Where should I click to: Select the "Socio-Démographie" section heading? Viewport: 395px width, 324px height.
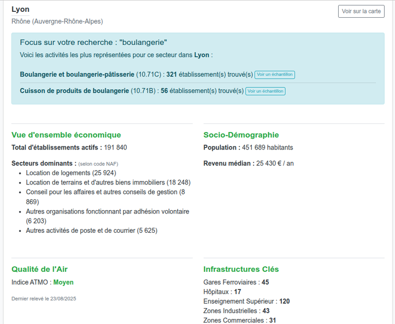pos(241,135)
